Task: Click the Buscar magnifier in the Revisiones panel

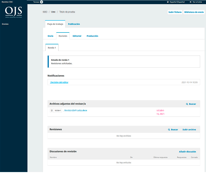Action: [x=169, y=130]
